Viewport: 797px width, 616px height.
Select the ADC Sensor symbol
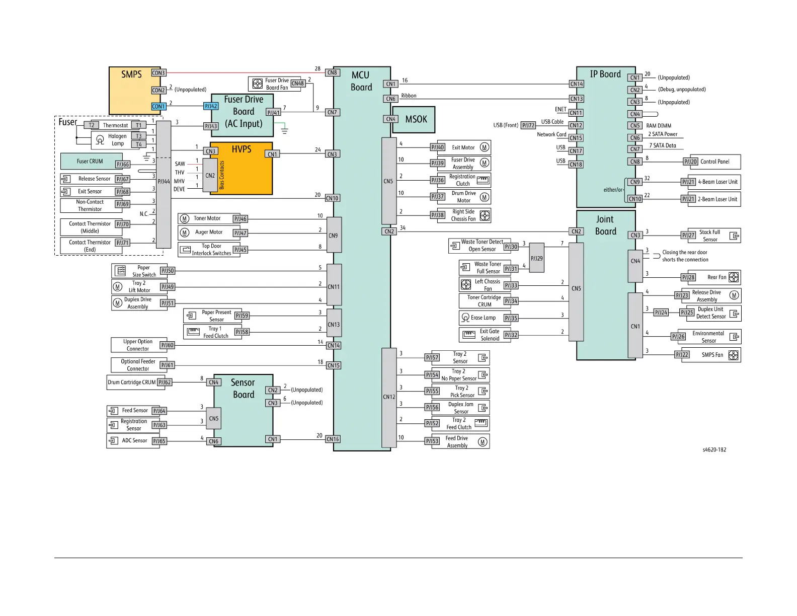113,441
